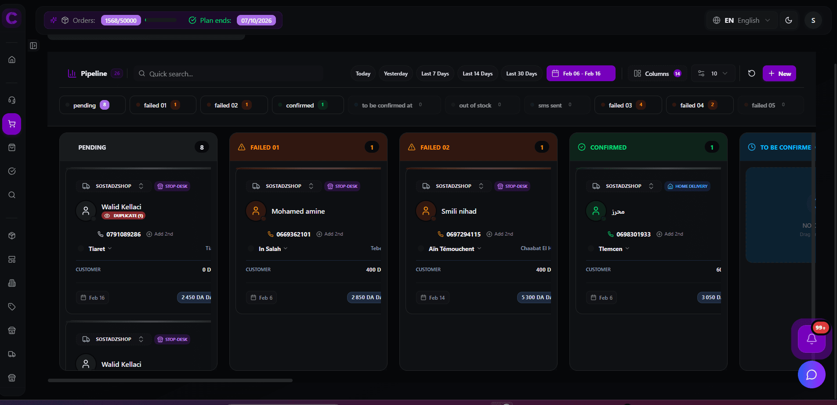
Task: Click the Orders 1568/50000 progress pill
Action: pos(121,20)
